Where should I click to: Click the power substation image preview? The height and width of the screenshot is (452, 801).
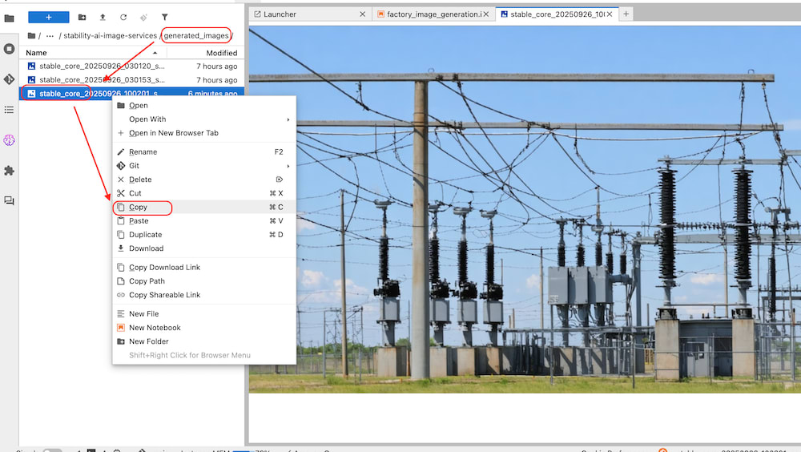pos(525,209)
